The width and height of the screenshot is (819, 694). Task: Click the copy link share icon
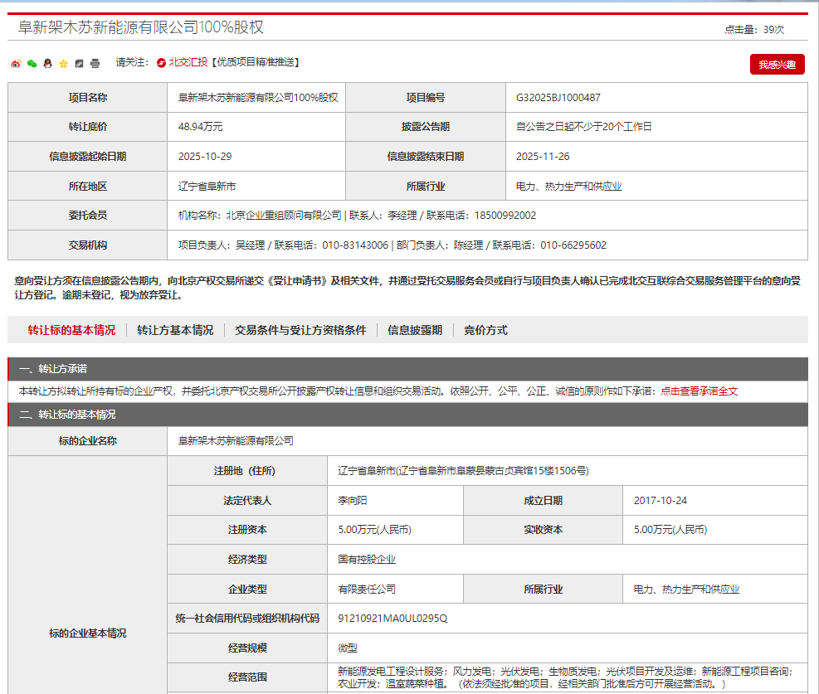78,63
